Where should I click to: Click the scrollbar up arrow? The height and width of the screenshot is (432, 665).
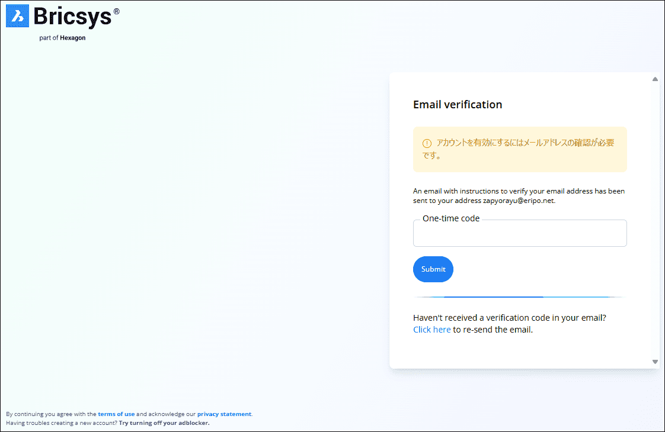click(x=655, y=79)
